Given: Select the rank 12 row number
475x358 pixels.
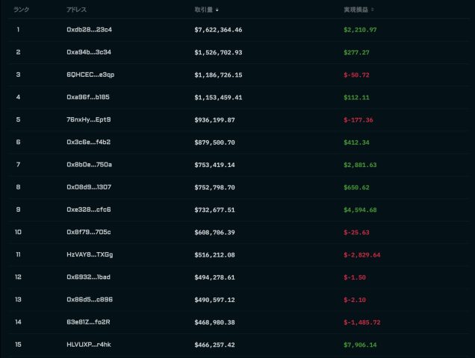Looking at the screenshot, I should [18, 277].
